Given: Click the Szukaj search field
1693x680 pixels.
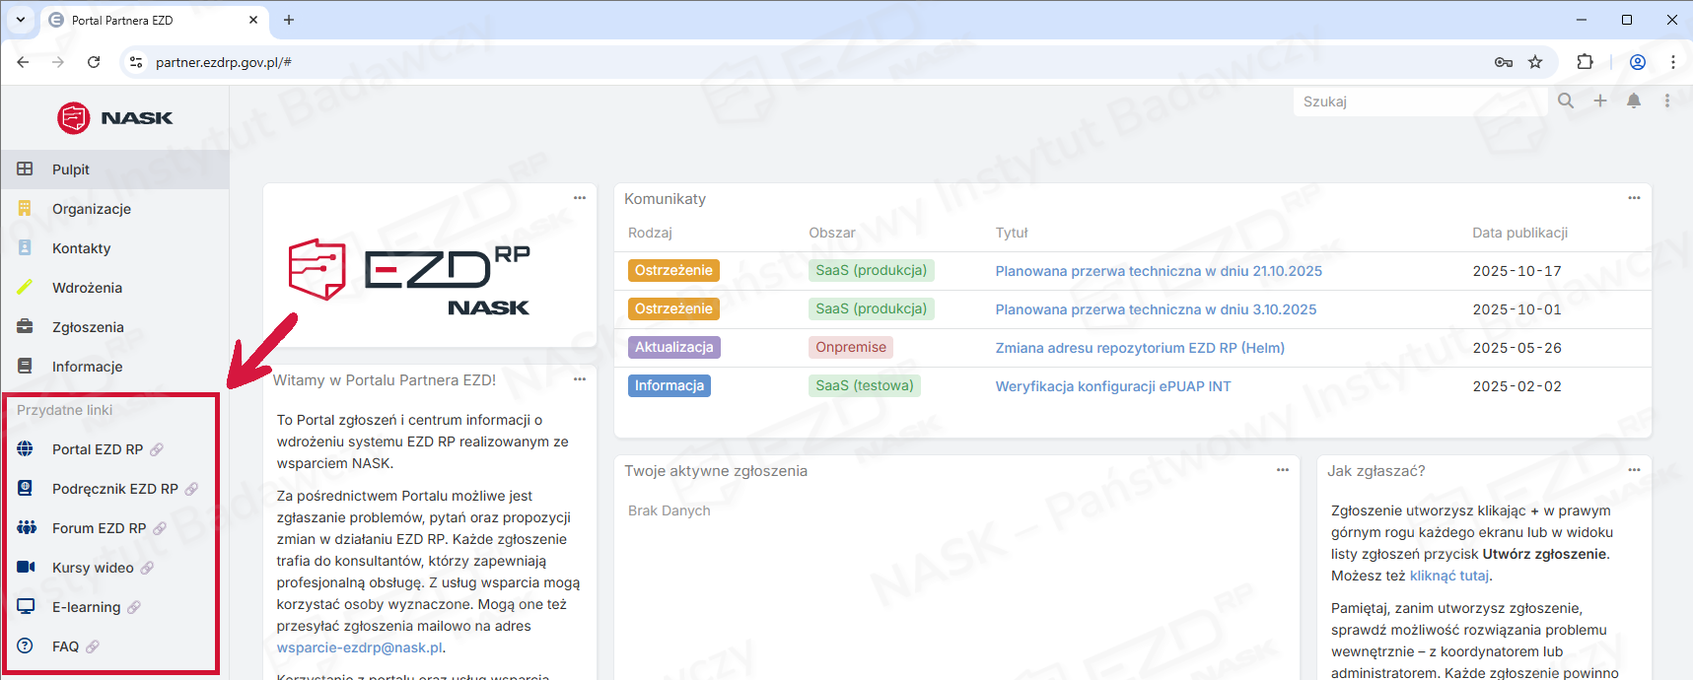Looking at the screenshot, I should pos(1420,102).
